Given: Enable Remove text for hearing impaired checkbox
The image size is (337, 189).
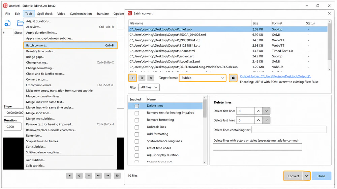Looking at the screenshot, I should (x=137, y=113).
